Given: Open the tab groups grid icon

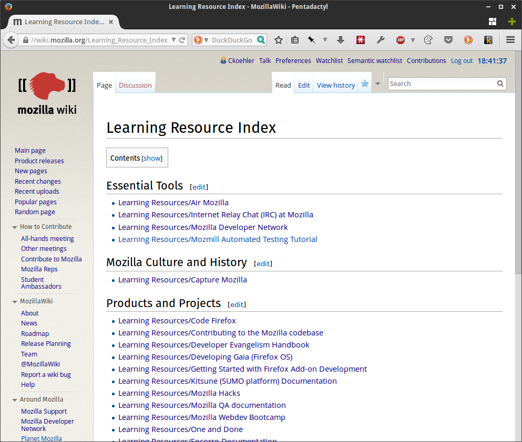Looking at the screenshot, I should [x=493, y=22].
